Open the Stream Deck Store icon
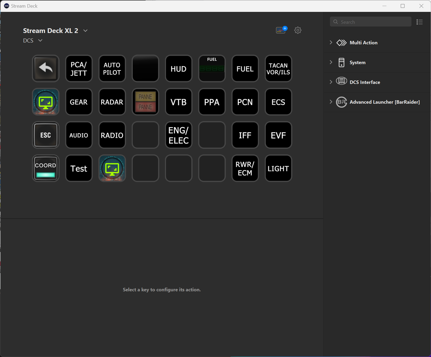This screenshot has height=357, width=431. click(x=281, y=30)
